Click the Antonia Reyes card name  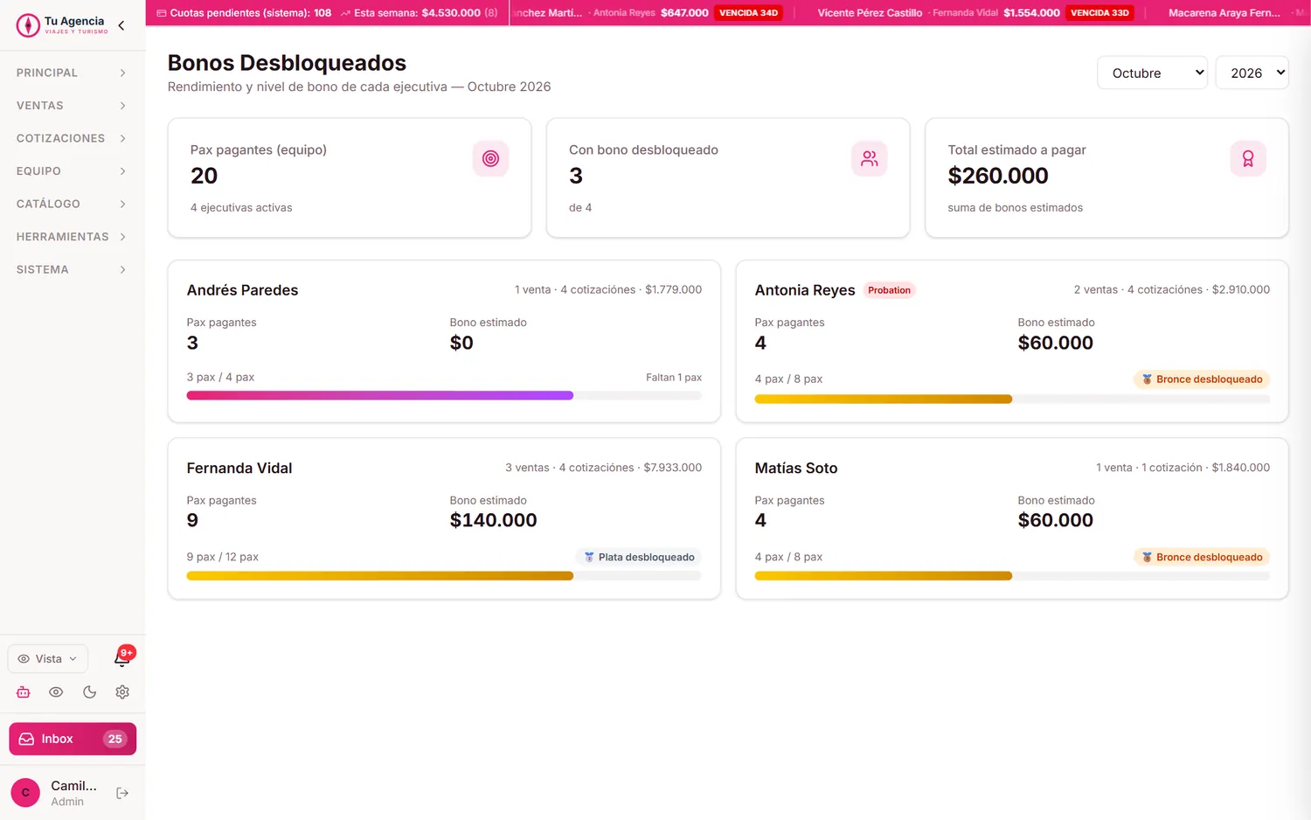[x=805, y=290]
